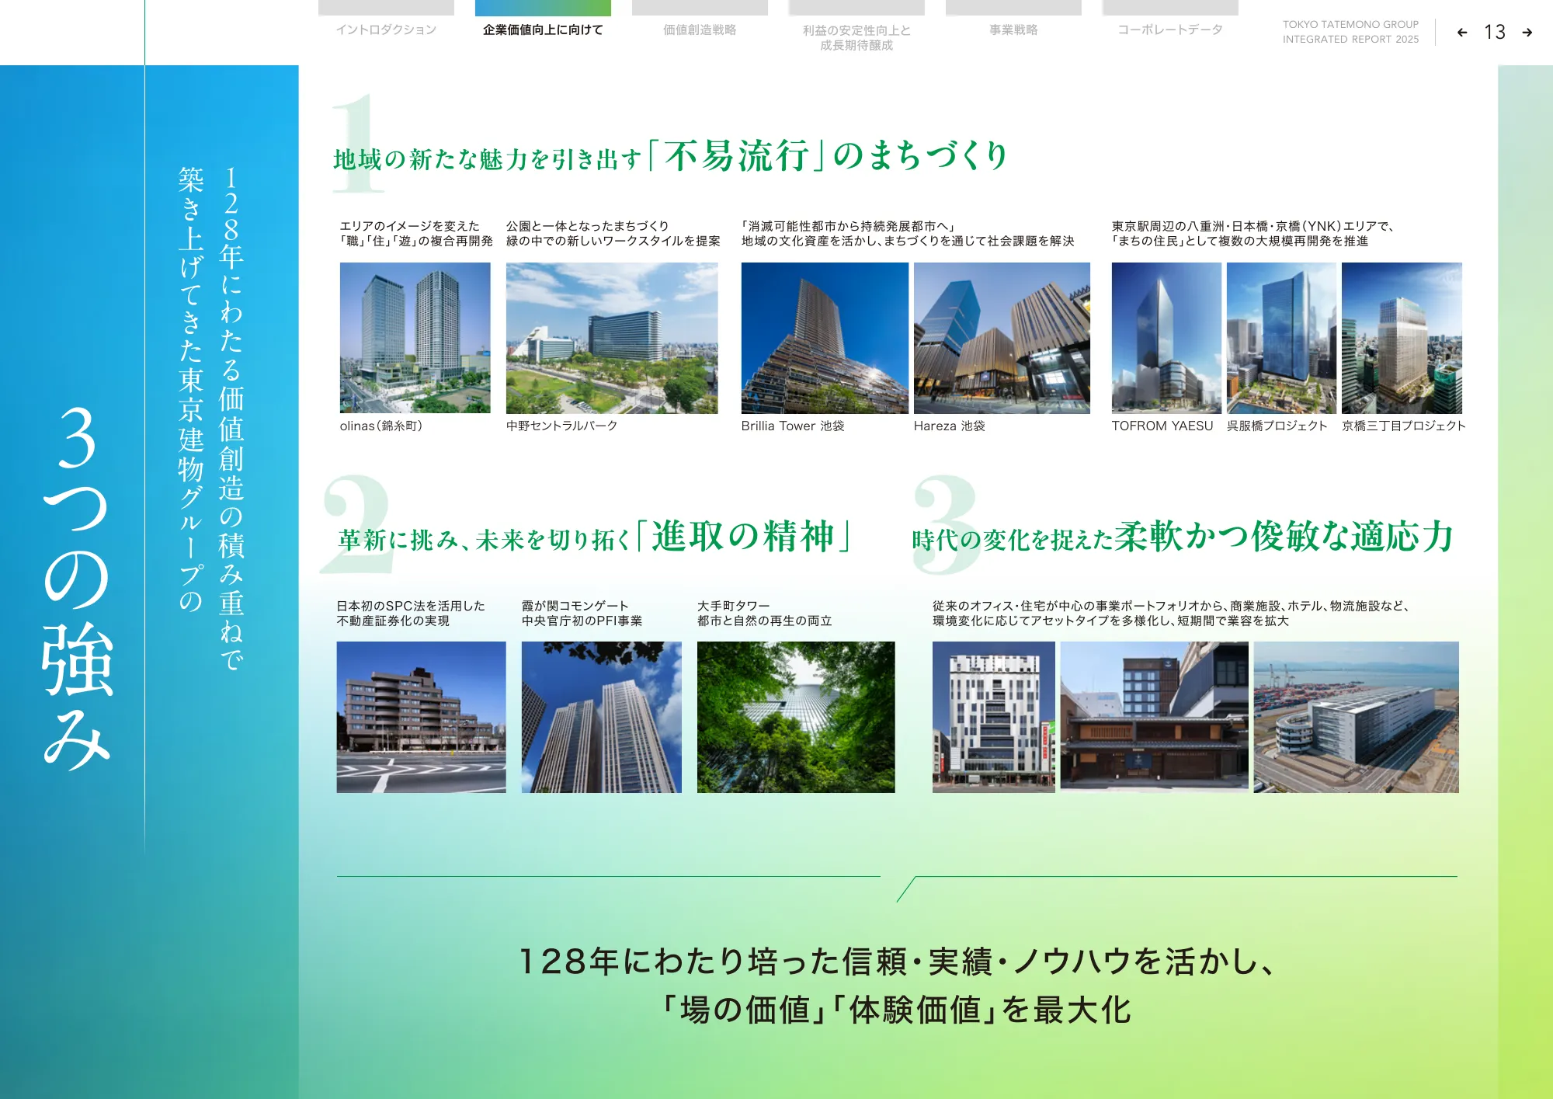
Task: Go to the 価値創造戦略 section tab
Action: (x=700, y=30)
